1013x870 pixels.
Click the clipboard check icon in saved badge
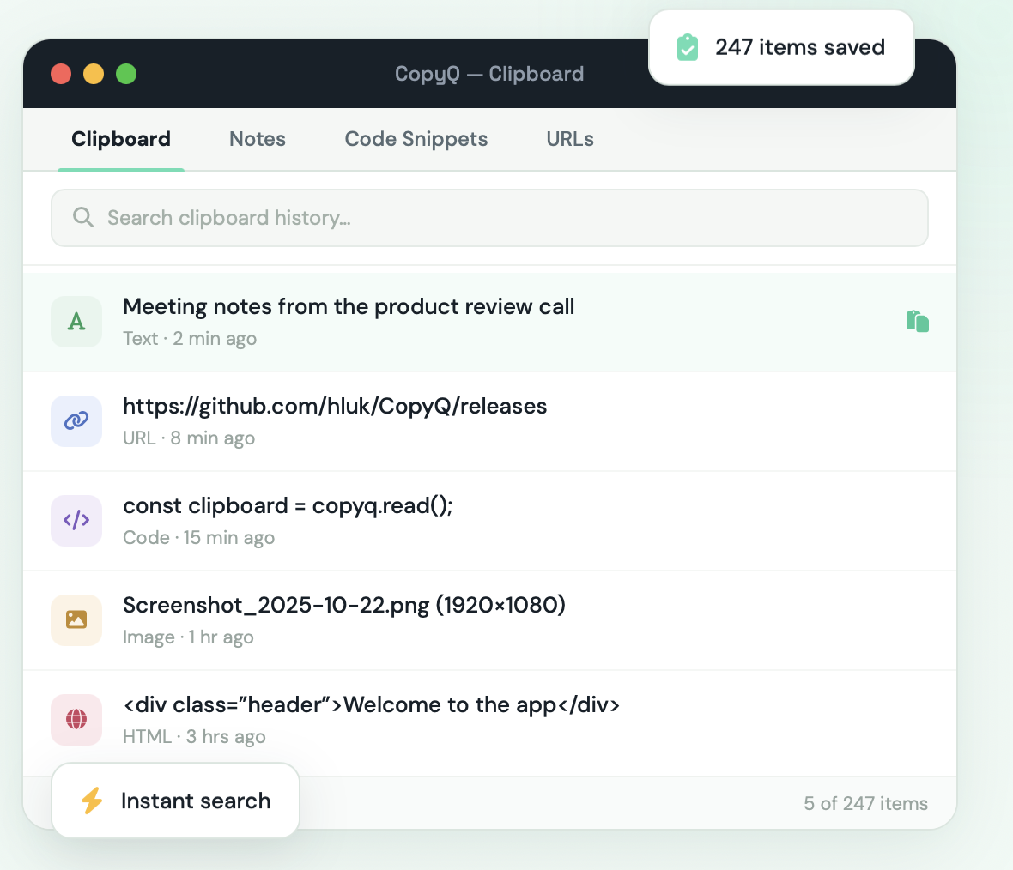pos(688,47)
